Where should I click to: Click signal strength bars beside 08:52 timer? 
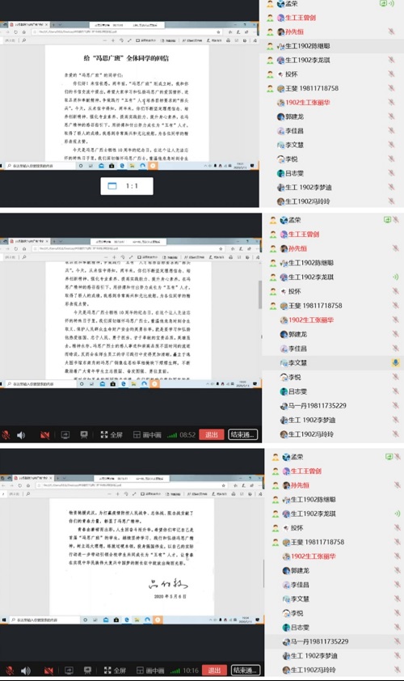point(172,435)
